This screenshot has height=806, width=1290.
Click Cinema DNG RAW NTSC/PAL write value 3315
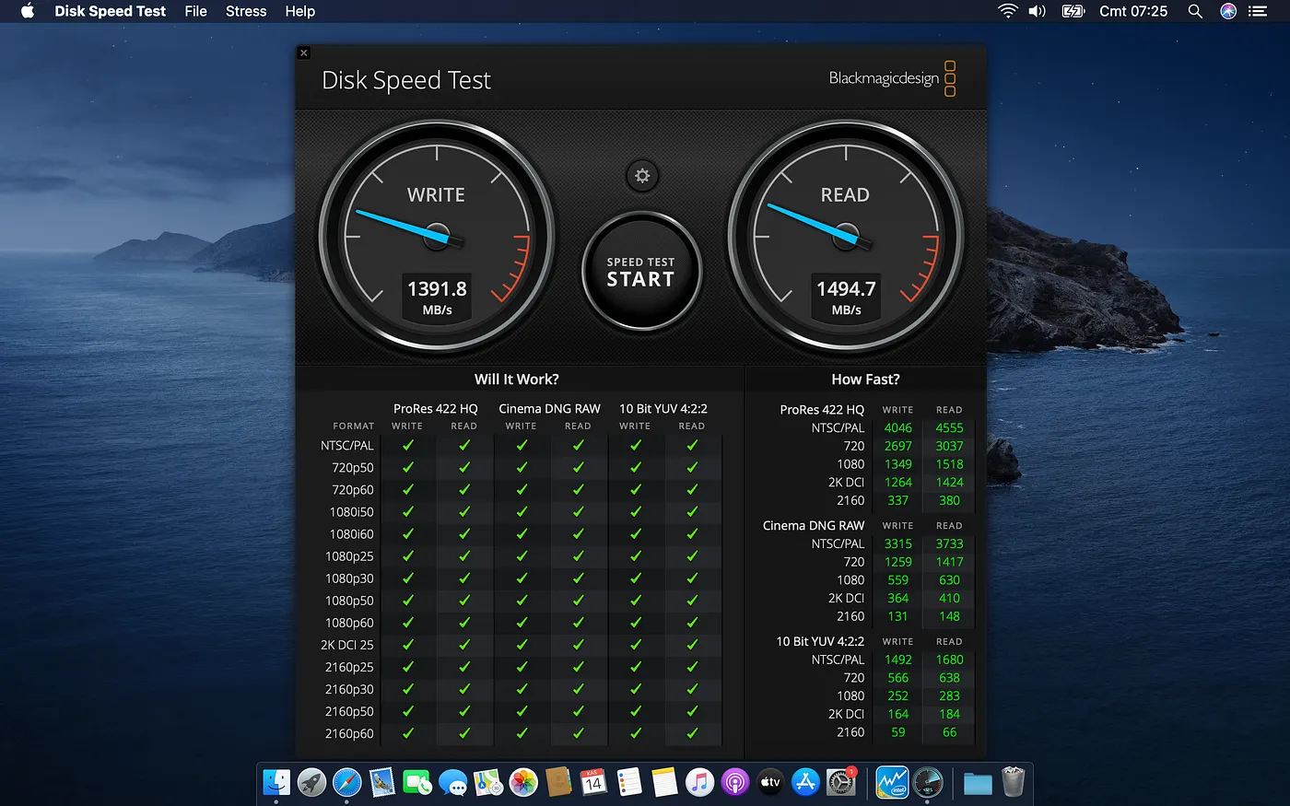click(898, 544)
